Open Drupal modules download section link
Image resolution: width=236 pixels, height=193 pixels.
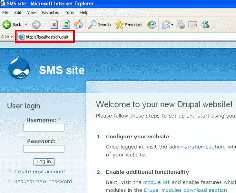[x=185, y=190]
